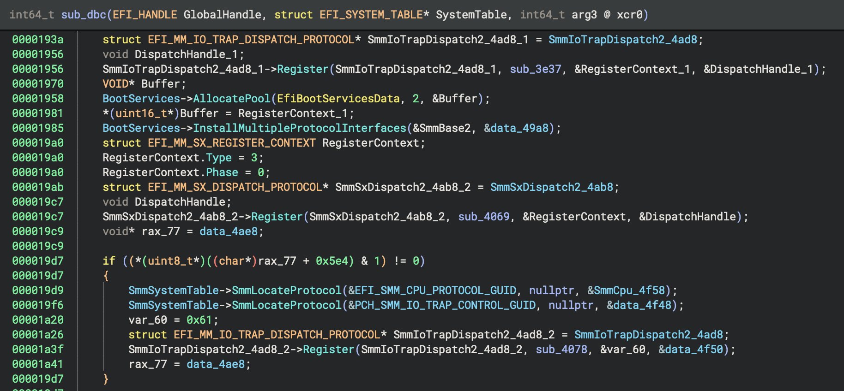844x391 pixels.
Task: Click EfiBootServicesData enum value
Action: (x=338, y=99)
